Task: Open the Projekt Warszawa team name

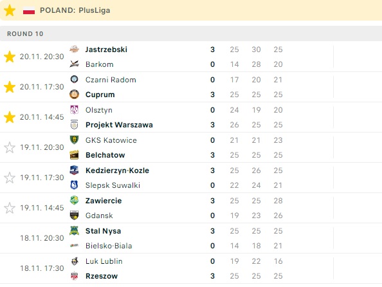Action: tap(119, 125)
